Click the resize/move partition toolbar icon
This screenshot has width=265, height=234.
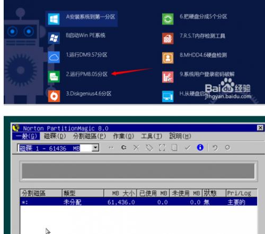point(111,148)
